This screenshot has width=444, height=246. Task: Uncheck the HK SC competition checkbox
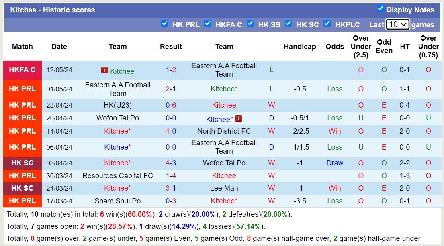288,23
